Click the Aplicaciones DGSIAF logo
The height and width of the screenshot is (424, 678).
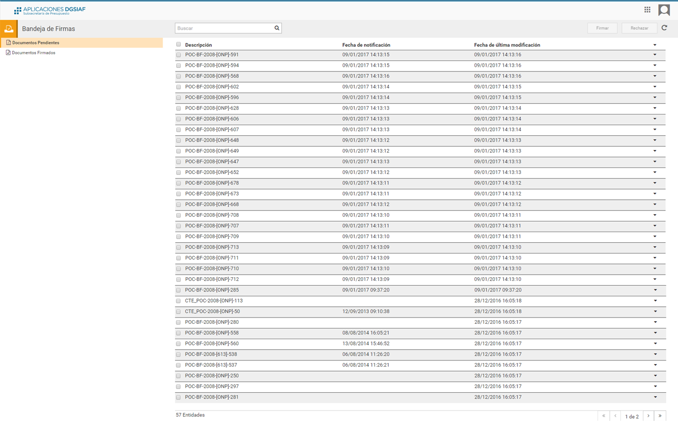[x=50, y=10]
